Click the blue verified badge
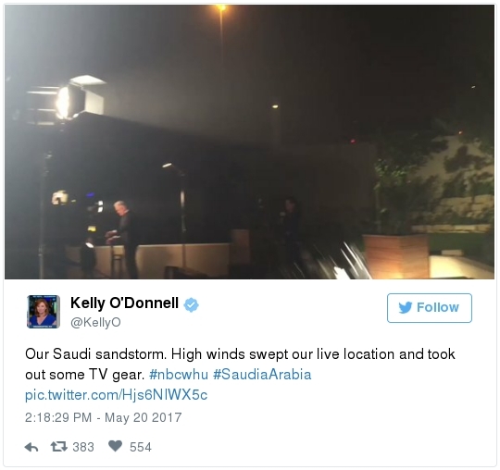This screenshot has height=470, width=500. 191,304
